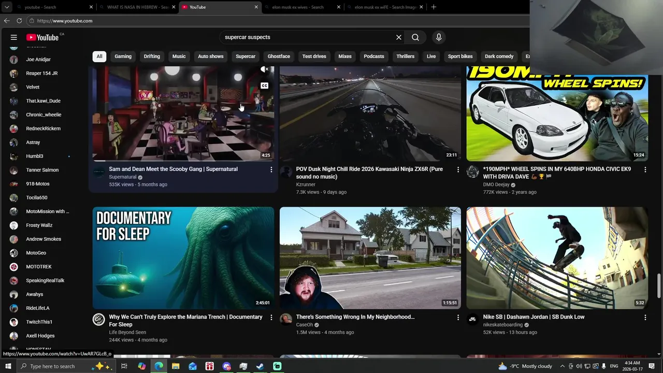Open options for Nike SB Dunk video

click(x=645, y=317)
